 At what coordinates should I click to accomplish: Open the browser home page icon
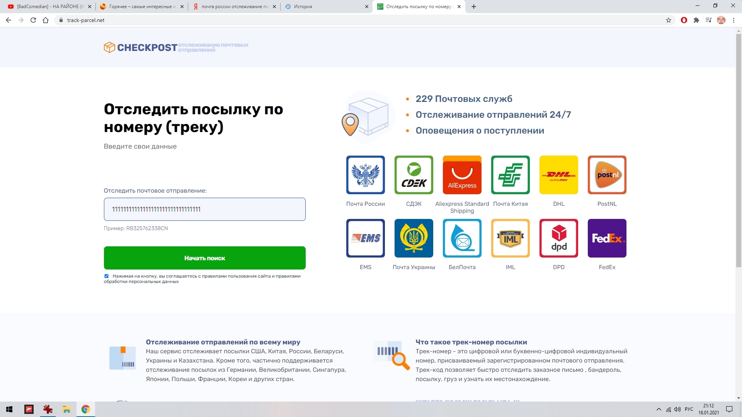tap(46, 20)
